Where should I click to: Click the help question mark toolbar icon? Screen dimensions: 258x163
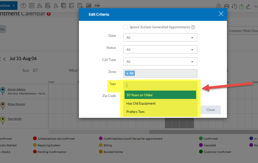click(x=23, y=6)
